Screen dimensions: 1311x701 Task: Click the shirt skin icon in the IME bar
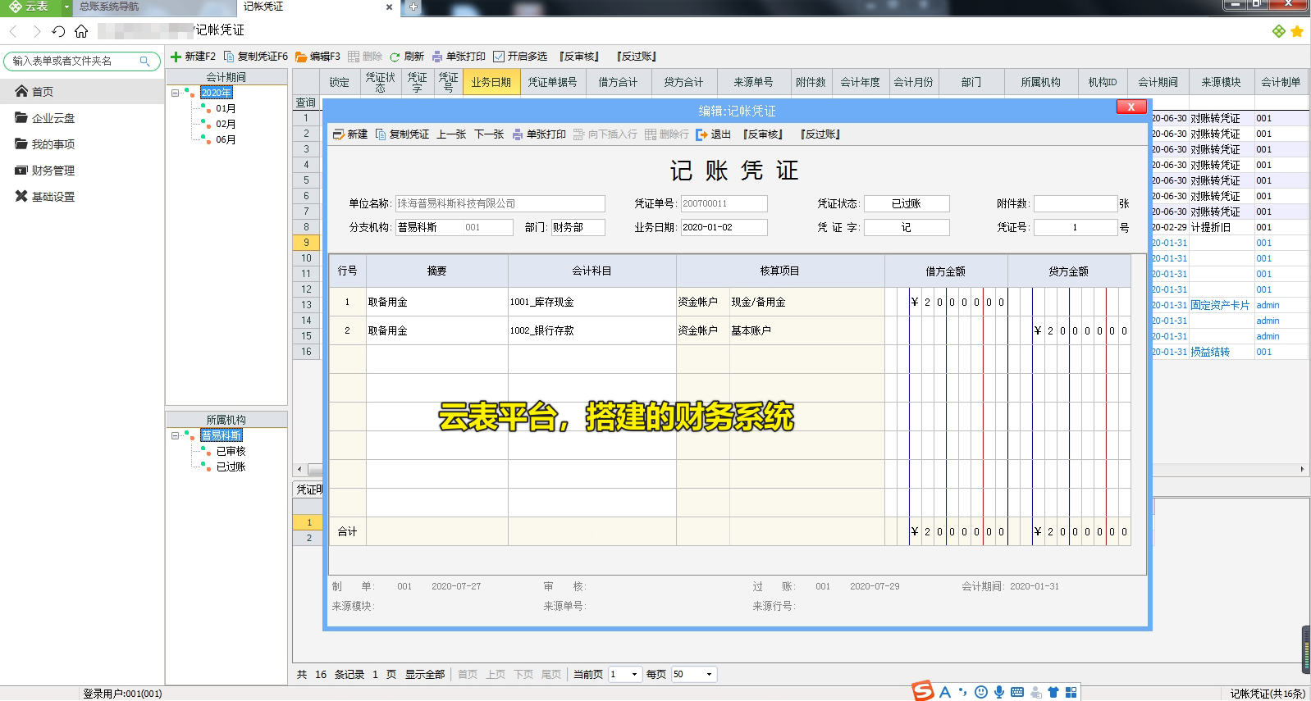click(1053, 692)
